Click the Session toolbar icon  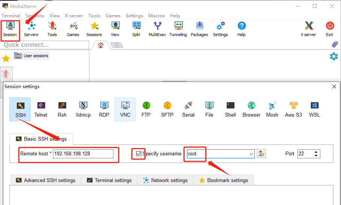[x=10, y=29]
